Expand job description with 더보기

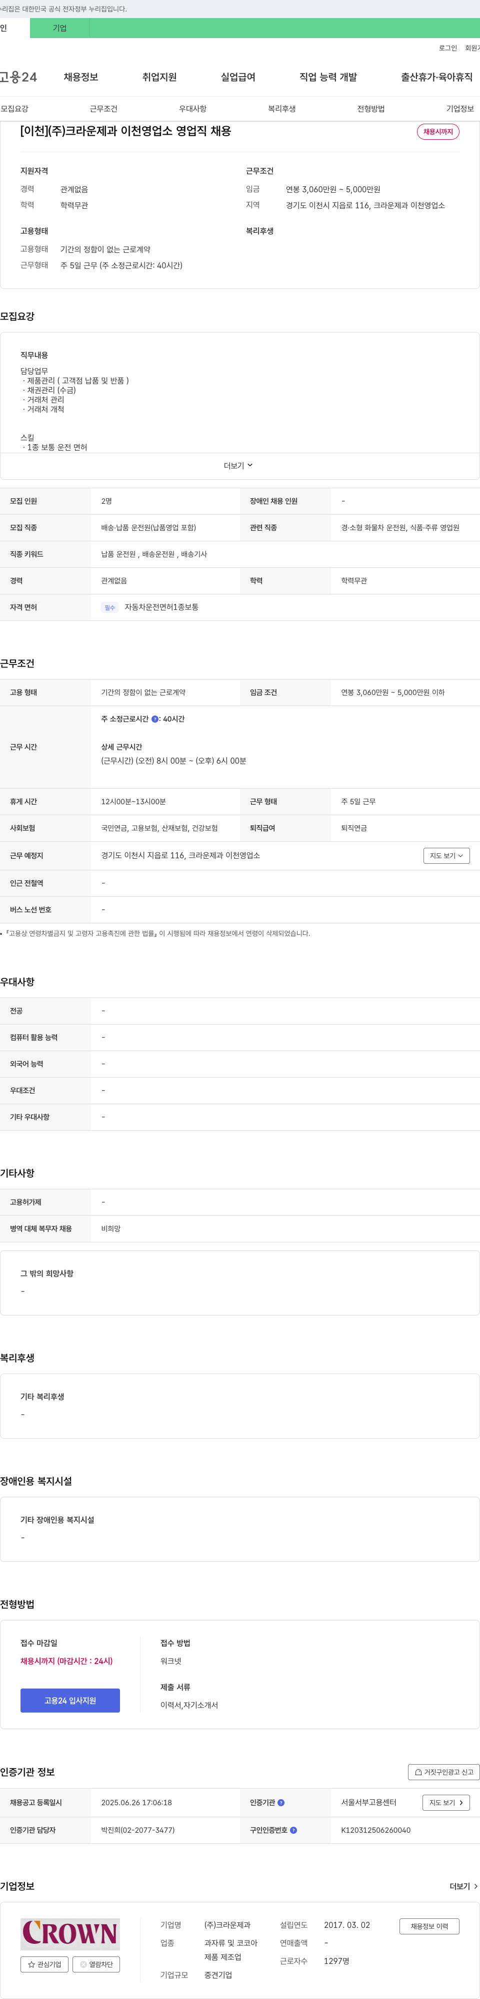(x=239, y=466)
